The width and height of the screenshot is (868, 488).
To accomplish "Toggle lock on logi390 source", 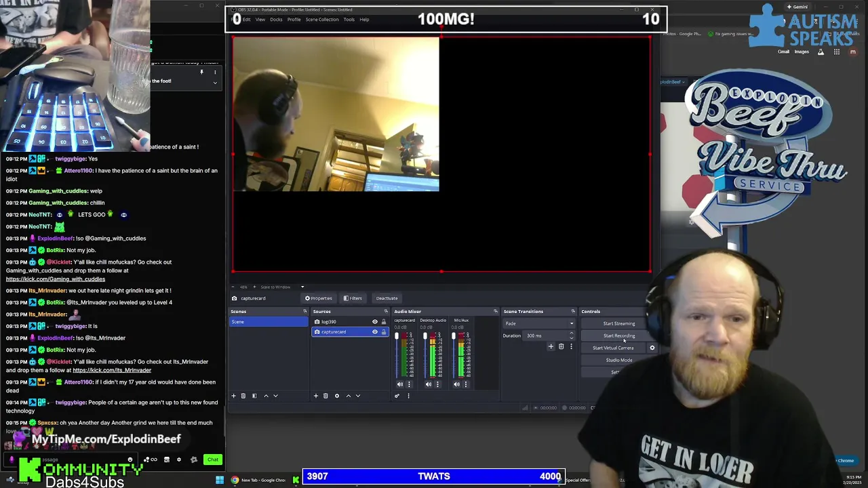I will click(x=384, y=322).
